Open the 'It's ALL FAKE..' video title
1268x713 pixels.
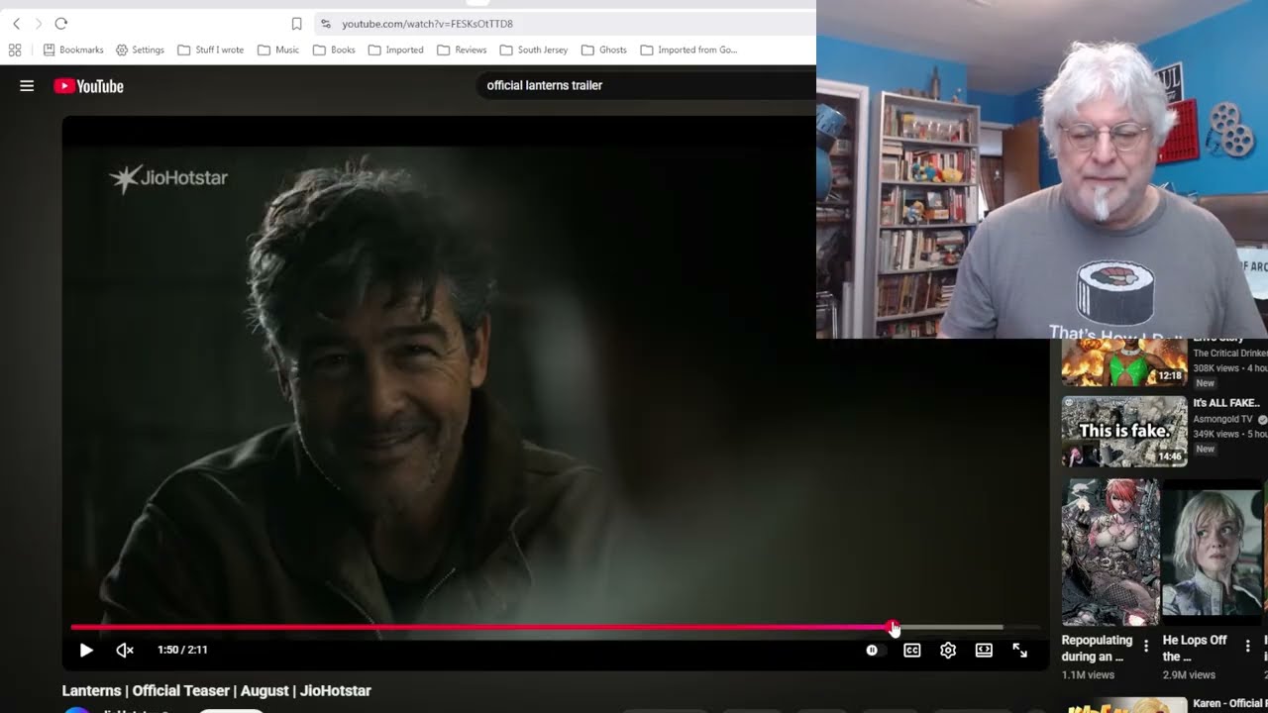[x=1226, y=403]
